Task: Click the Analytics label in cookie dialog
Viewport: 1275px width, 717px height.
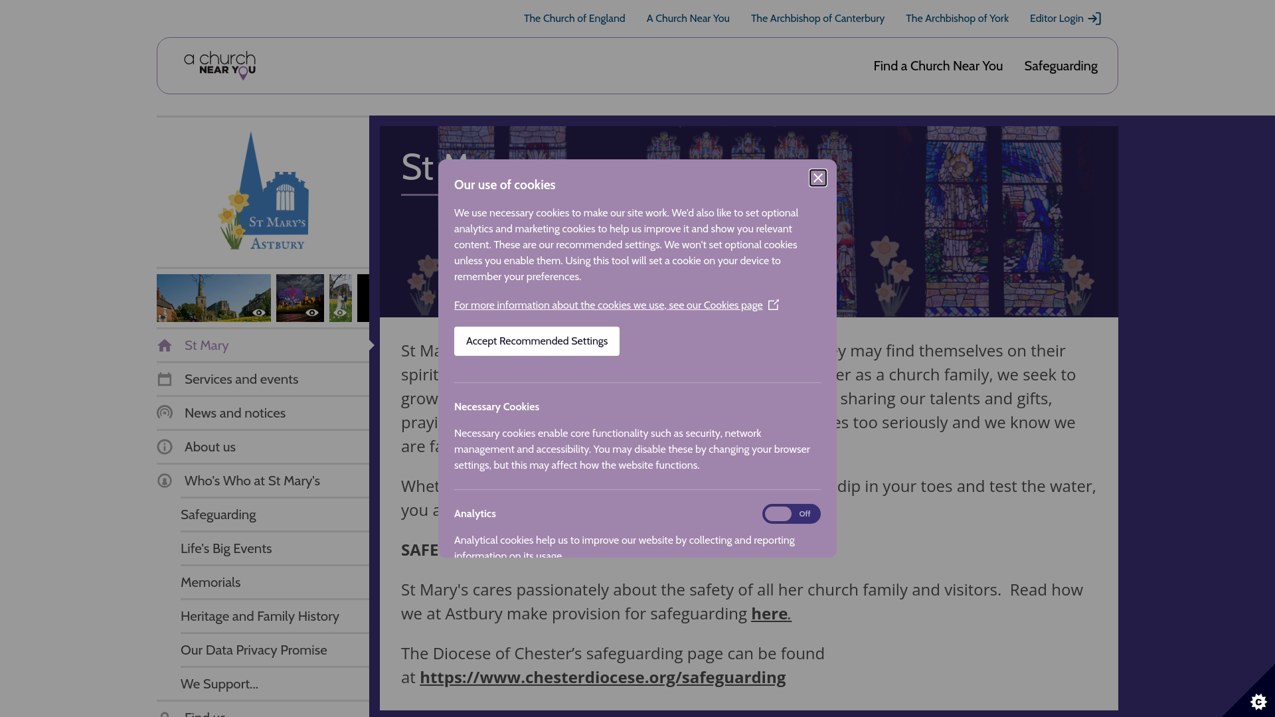Action: click(475, 514)
